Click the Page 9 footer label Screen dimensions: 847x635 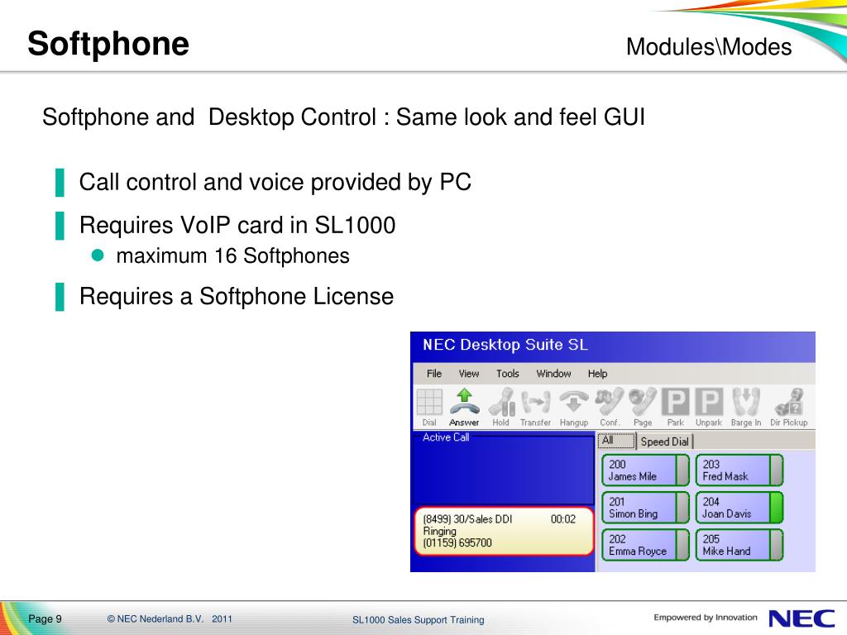pyautogui.click(x=45, y=618)
